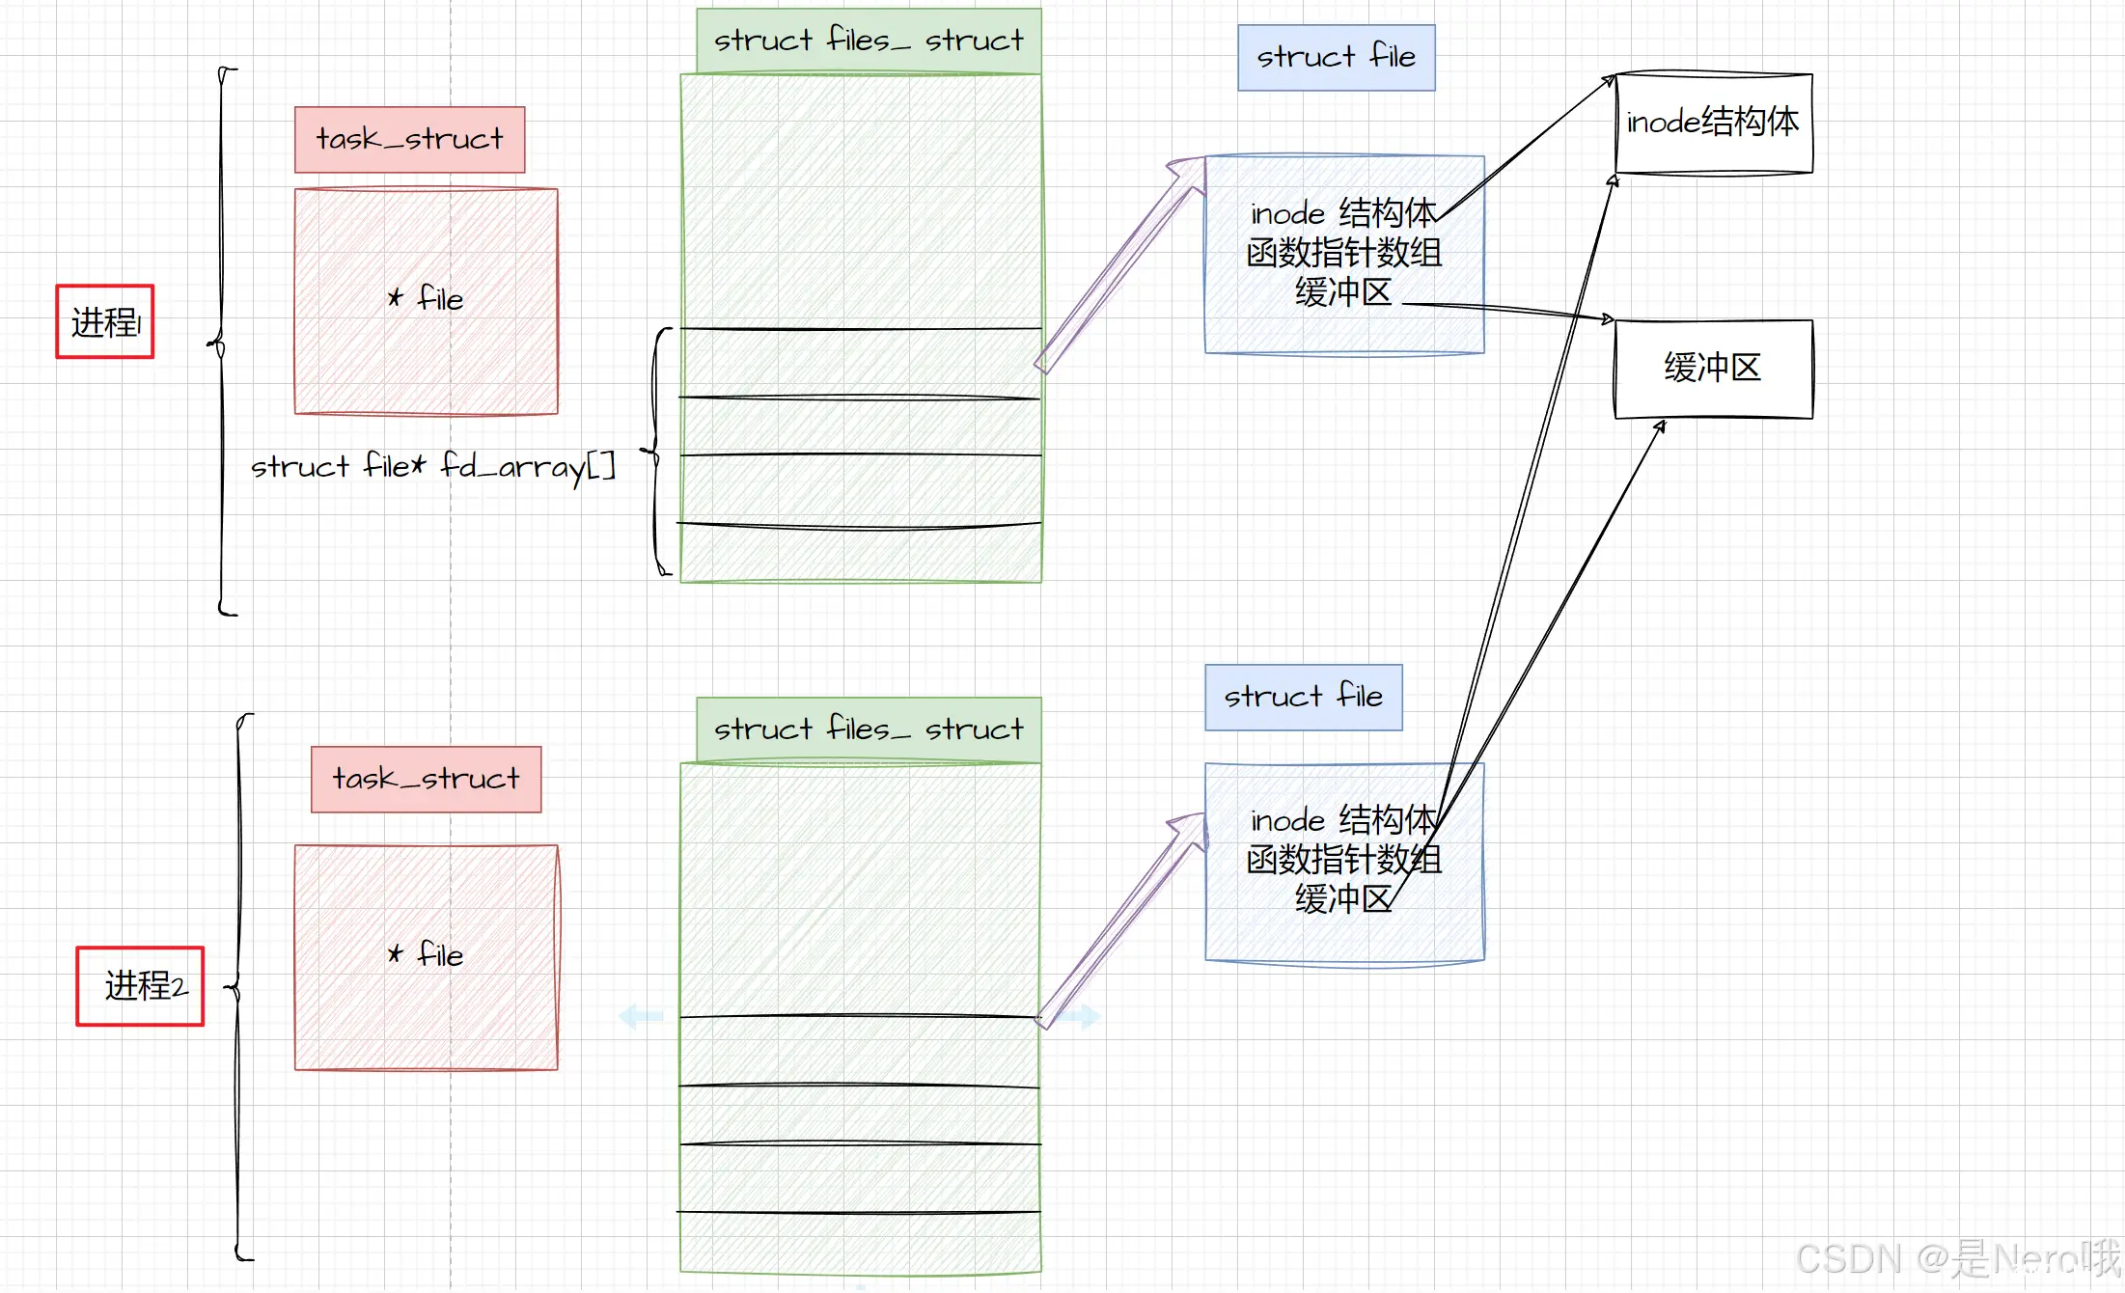Click '函数指针数组' in the lower struct file box
The height and width of the screenshot is (1293, 2125).
pos(1344,860)
